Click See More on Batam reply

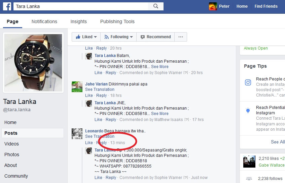[x=160, y=67]
